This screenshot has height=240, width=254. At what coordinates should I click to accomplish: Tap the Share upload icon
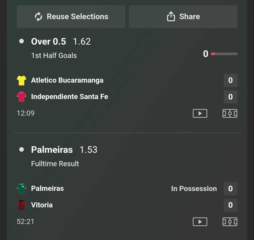171,17
